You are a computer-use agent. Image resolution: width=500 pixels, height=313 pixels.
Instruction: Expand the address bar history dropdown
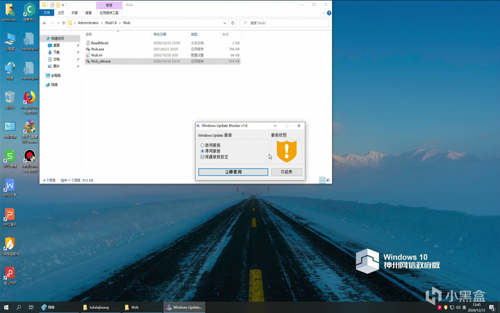pyautogui.click(x=224, y=23)
